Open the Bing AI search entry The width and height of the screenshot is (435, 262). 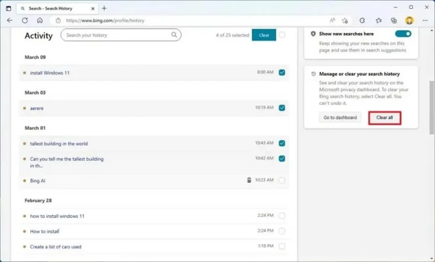pos(38,181)
